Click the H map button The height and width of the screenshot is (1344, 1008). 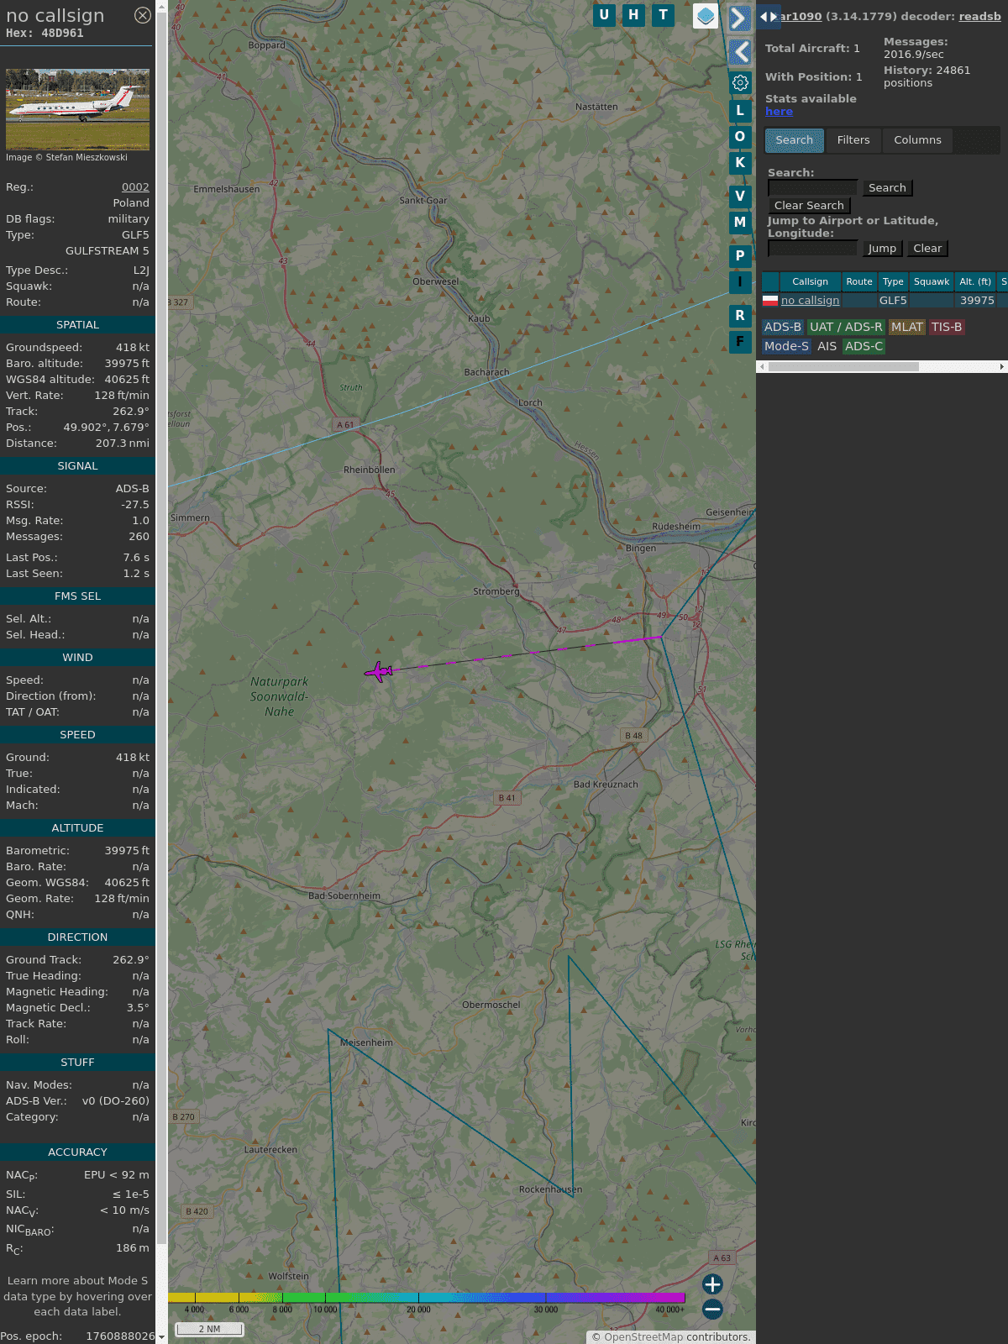point(633,15)
